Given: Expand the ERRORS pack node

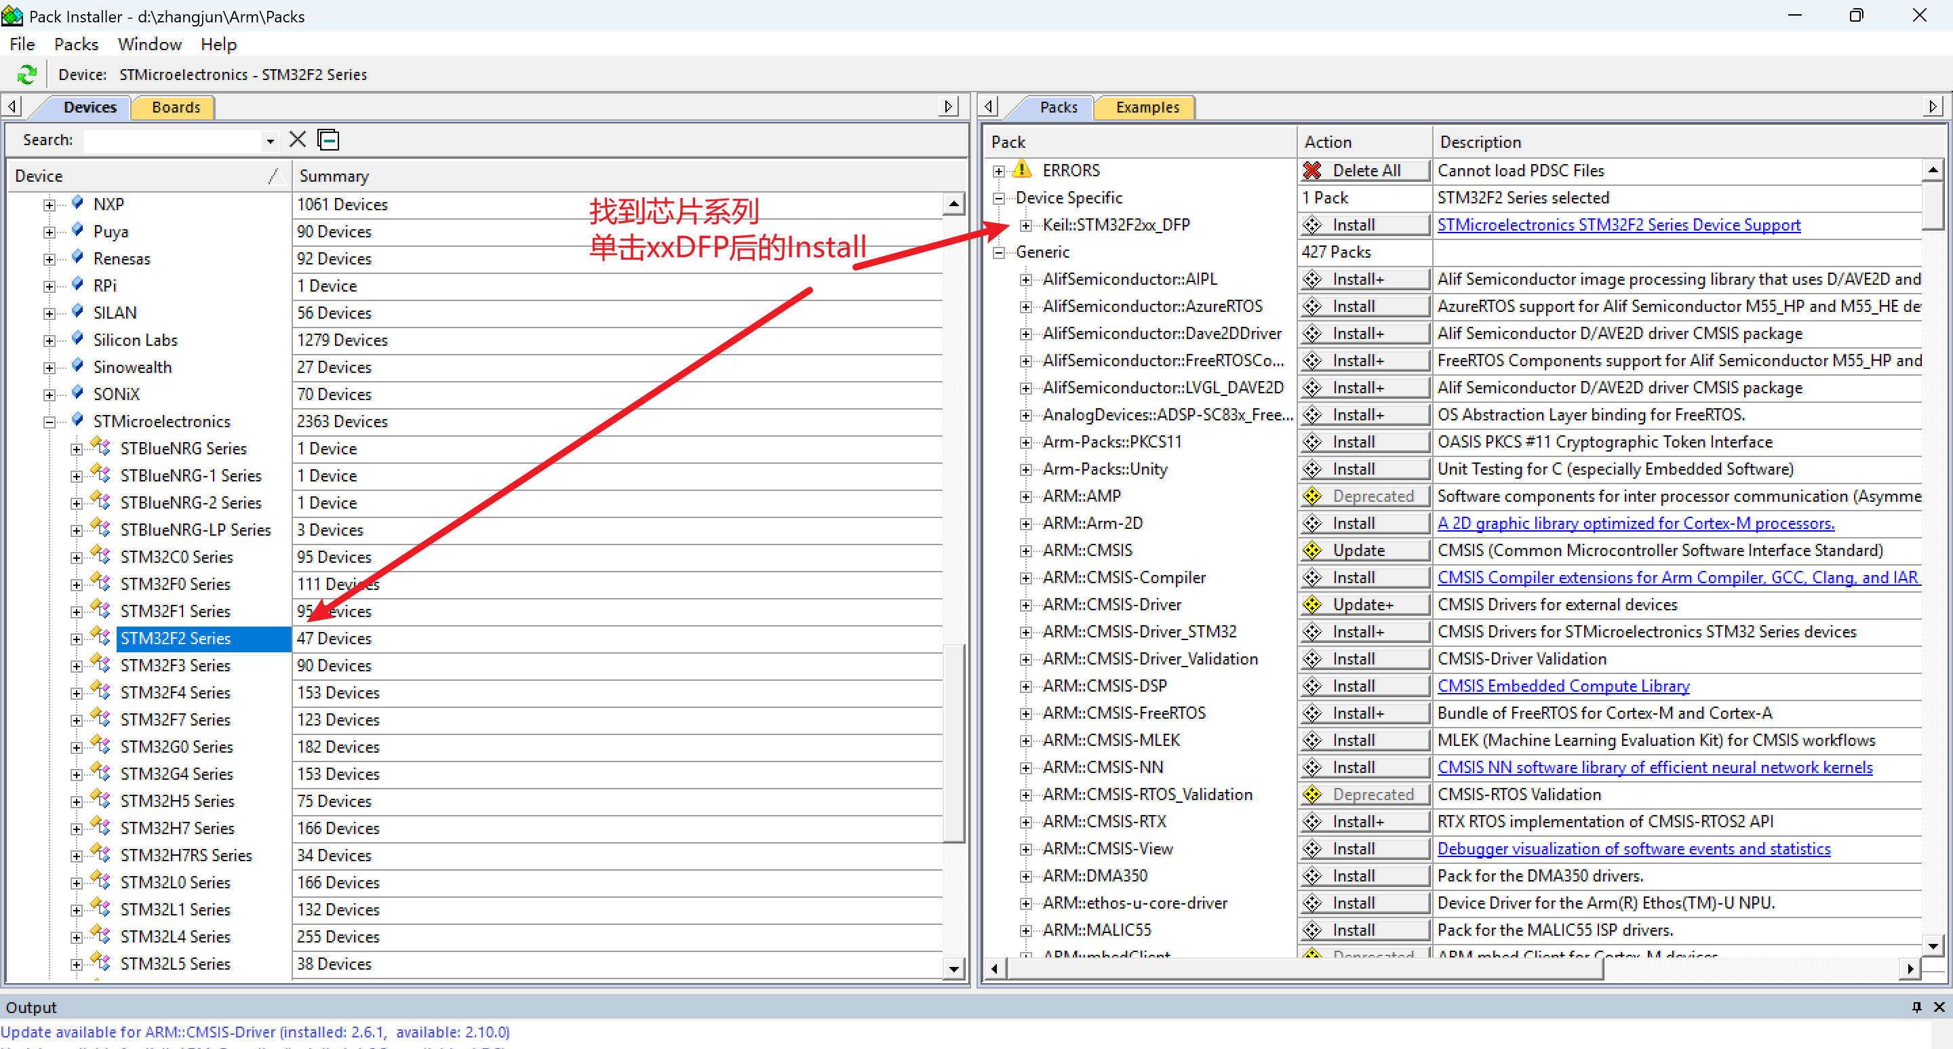Looking at the screenshot, I should click(x=998, y=170).
